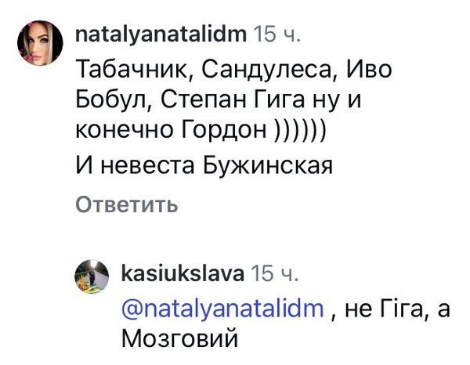Click the natalyanatalidm username above the comment
The width and height of the screenshot is (470, 365).
coord(161,34)
